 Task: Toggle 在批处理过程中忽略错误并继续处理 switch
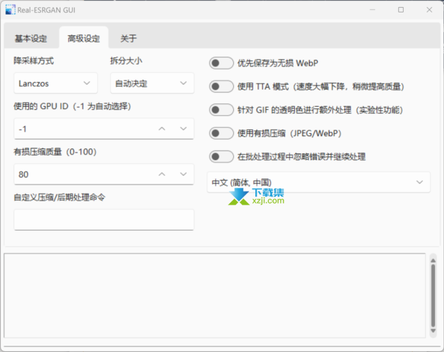point(221,156)
